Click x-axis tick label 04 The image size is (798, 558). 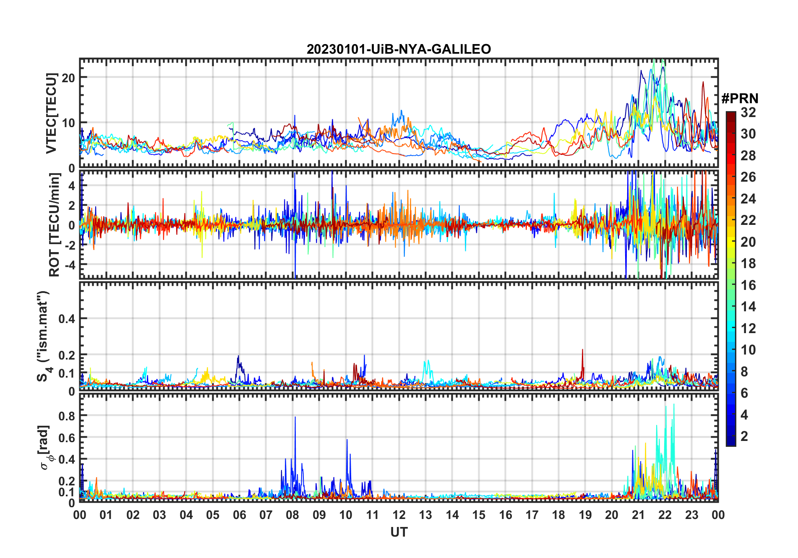tap(186, 515)
